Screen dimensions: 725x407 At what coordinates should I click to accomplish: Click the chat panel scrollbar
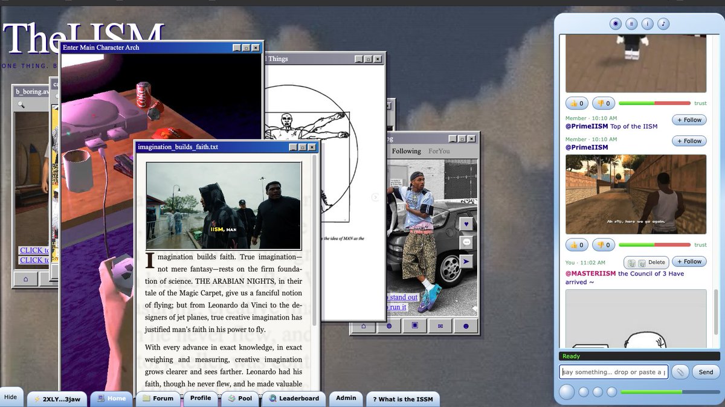coord(717,312)
